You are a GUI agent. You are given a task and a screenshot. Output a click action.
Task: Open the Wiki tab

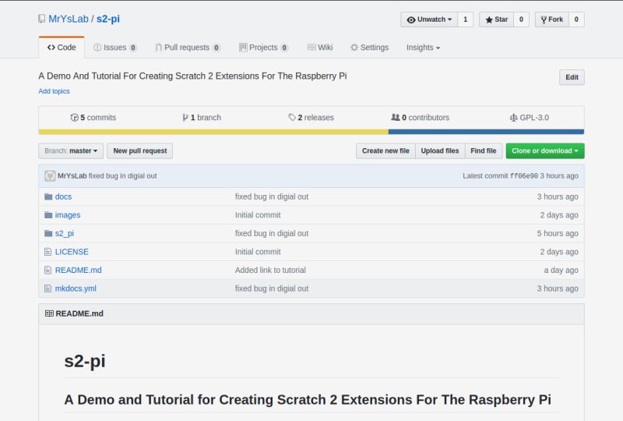(x=320, y=48)
